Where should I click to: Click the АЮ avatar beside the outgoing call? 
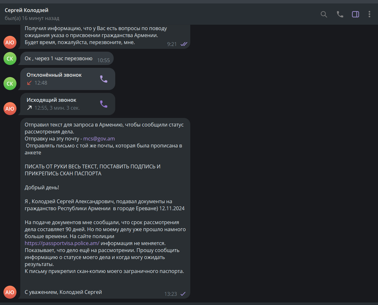10,108
